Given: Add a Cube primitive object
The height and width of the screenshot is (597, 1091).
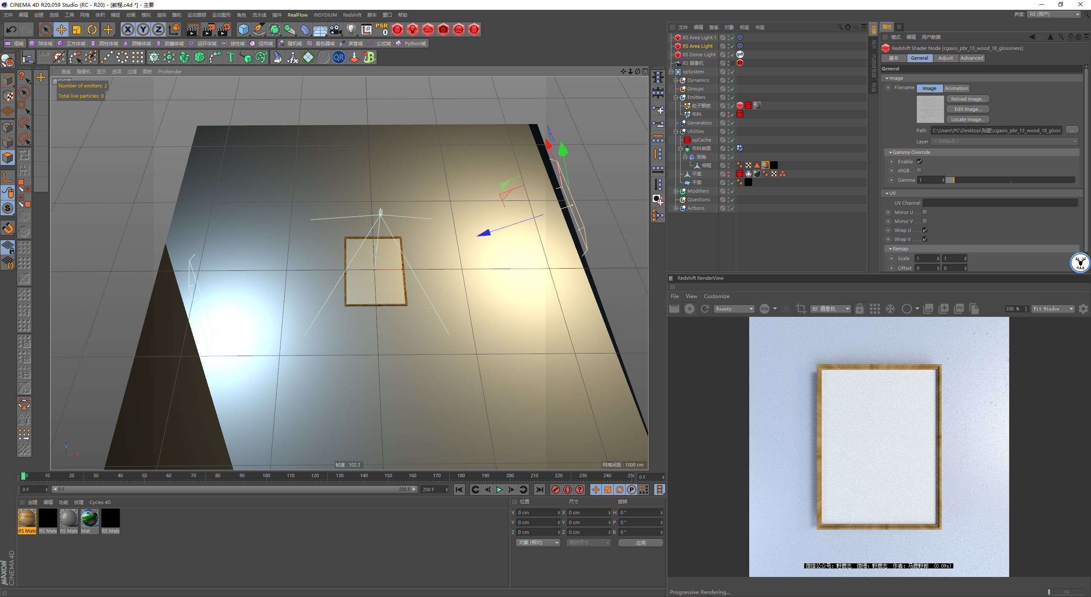Looking at the screenshot, I should tap(243, 29).
